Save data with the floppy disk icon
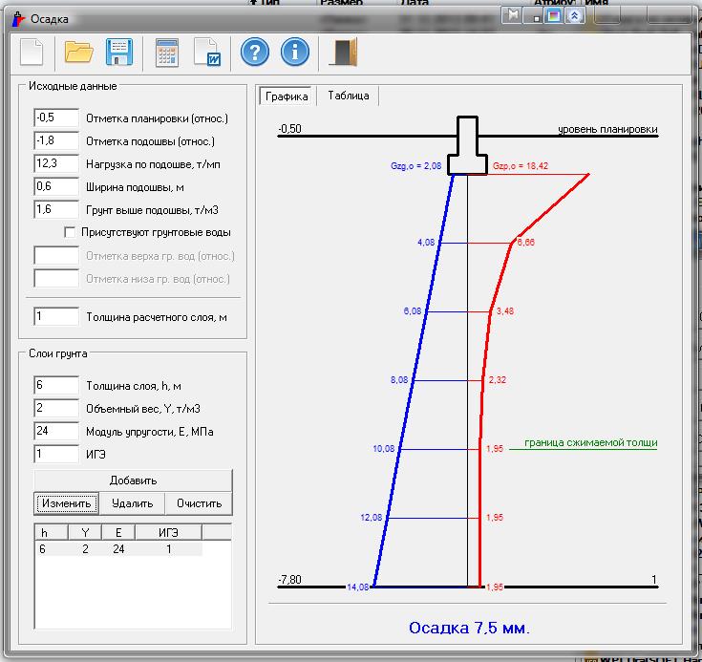 [x=119, y=53]
